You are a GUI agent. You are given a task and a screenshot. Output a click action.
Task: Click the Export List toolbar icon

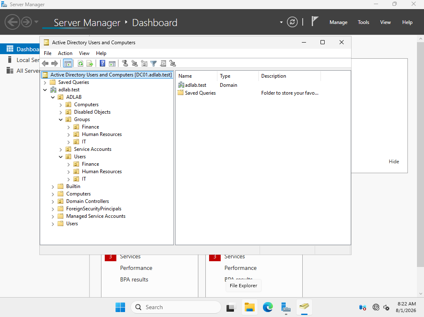90,64
